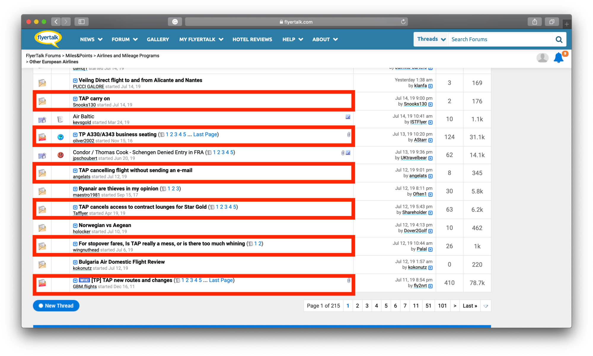Viewport: 593px width, 356px height.
Task: Expand the ABOUT menu
Action: click(x=325, y=39)
